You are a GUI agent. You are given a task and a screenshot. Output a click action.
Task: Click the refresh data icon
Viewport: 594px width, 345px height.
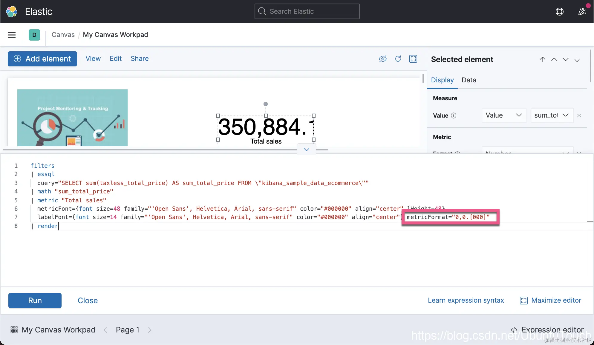(x=398, y=59)
